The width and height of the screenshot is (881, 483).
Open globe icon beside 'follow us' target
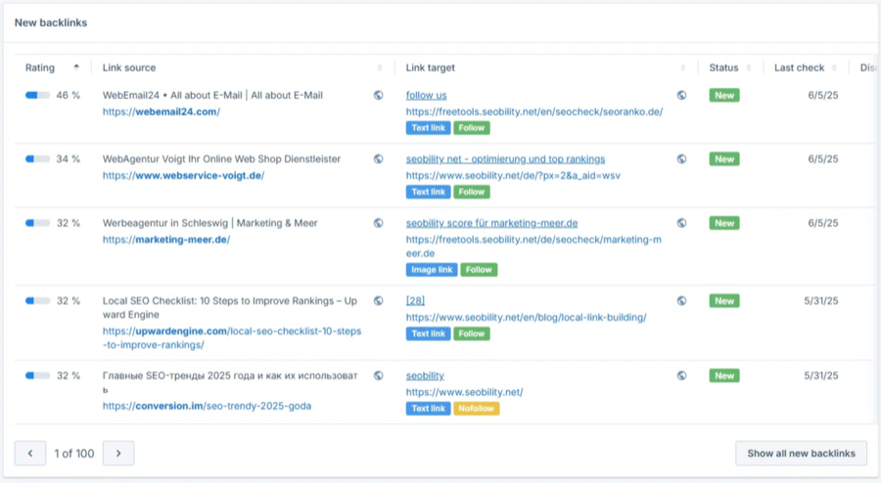681,96
